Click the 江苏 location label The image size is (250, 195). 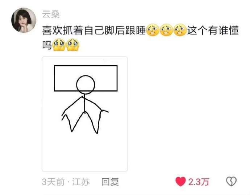[x=81, y=182]
